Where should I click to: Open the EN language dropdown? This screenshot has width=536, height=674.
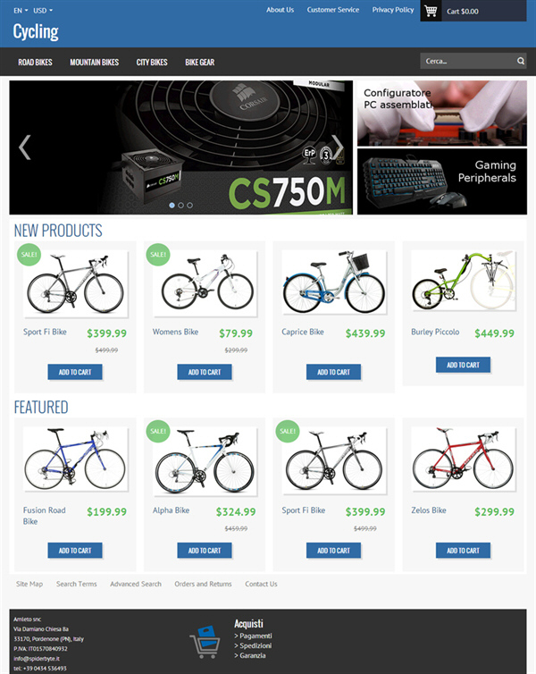tap(21, 11)
